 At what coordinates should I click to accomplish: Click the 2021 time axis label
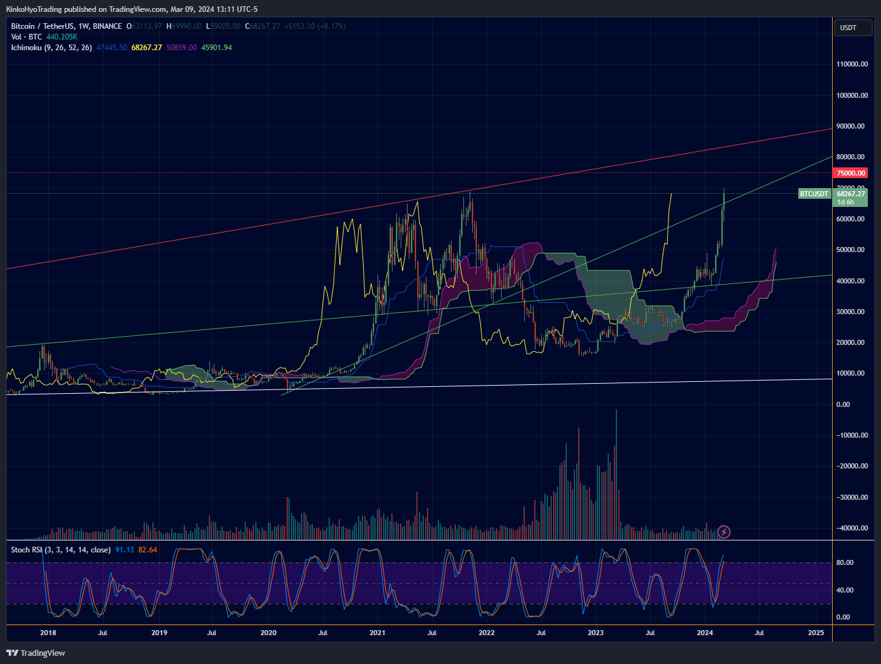tap(377, 633)
